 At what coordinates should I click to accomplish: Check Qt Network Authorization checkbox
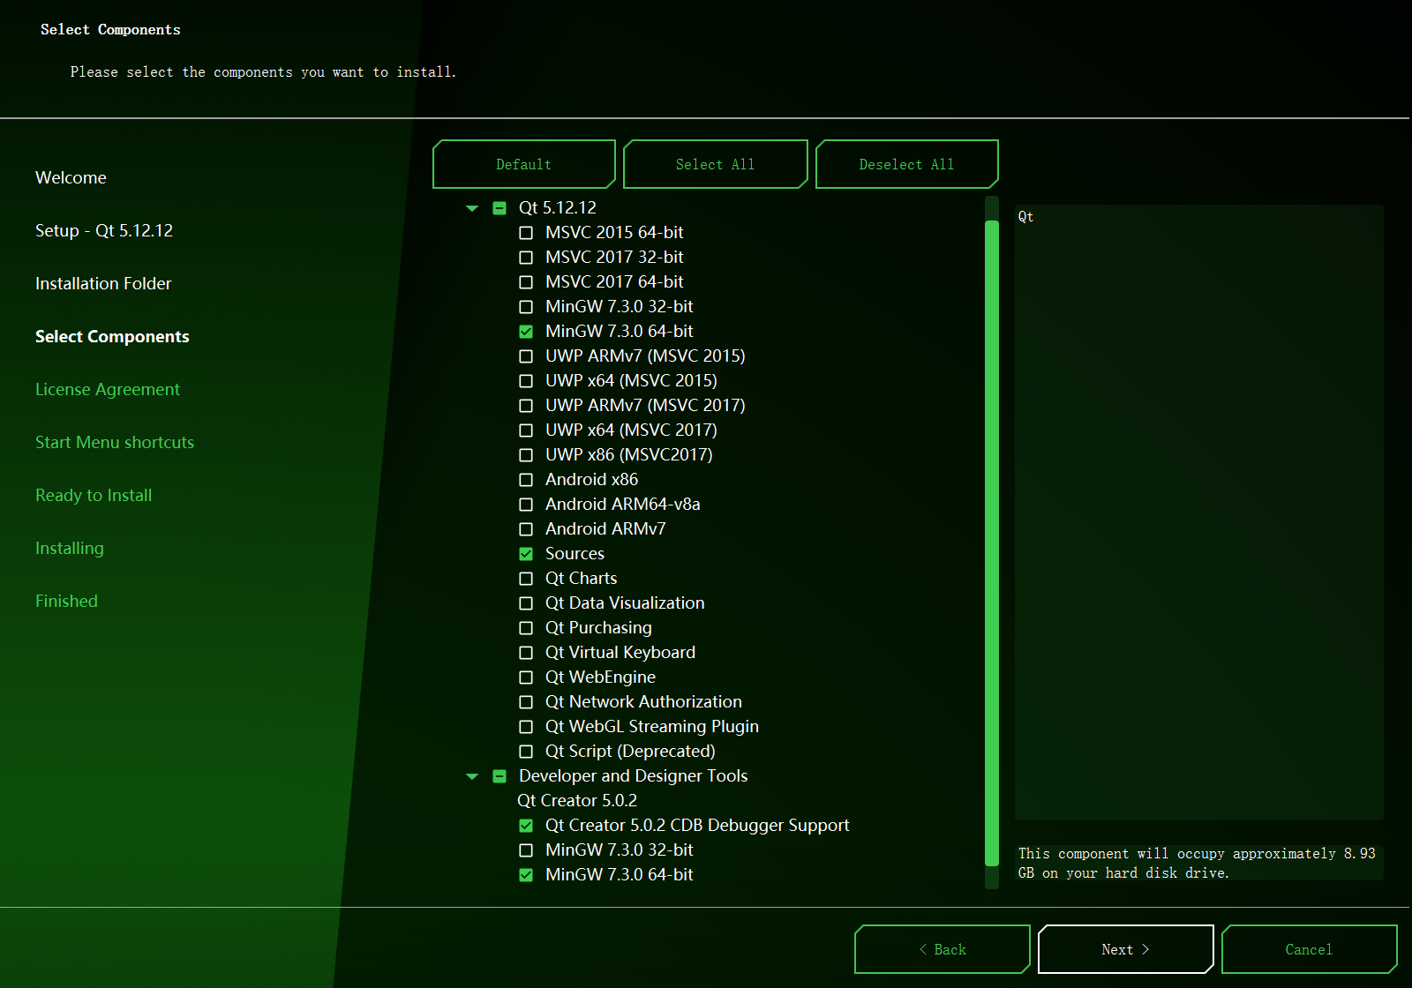[x=526, y=702]
